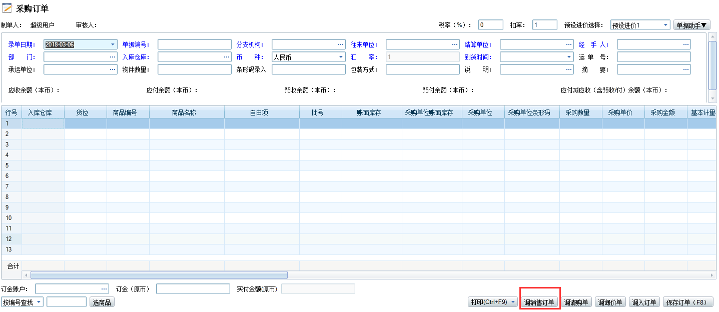The image size is (719, 312).
Task: Click ellipsis icon in 承运单位 field
Action: coord(113,69)
